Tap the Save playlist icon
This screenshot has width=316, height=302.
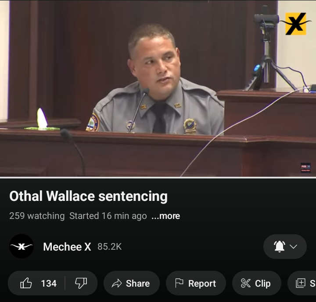point(301,284)
